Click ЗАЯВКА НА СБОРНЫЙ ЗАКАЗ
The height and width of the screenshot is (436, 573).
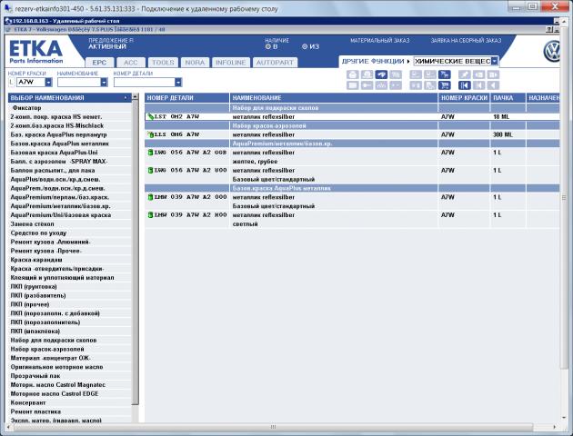466,41
